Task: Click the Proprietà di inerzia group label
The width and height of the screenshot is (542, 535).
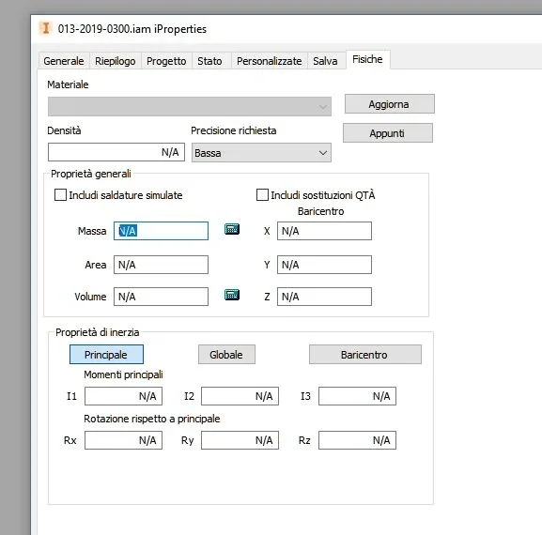Action: (x=97, y=332)
